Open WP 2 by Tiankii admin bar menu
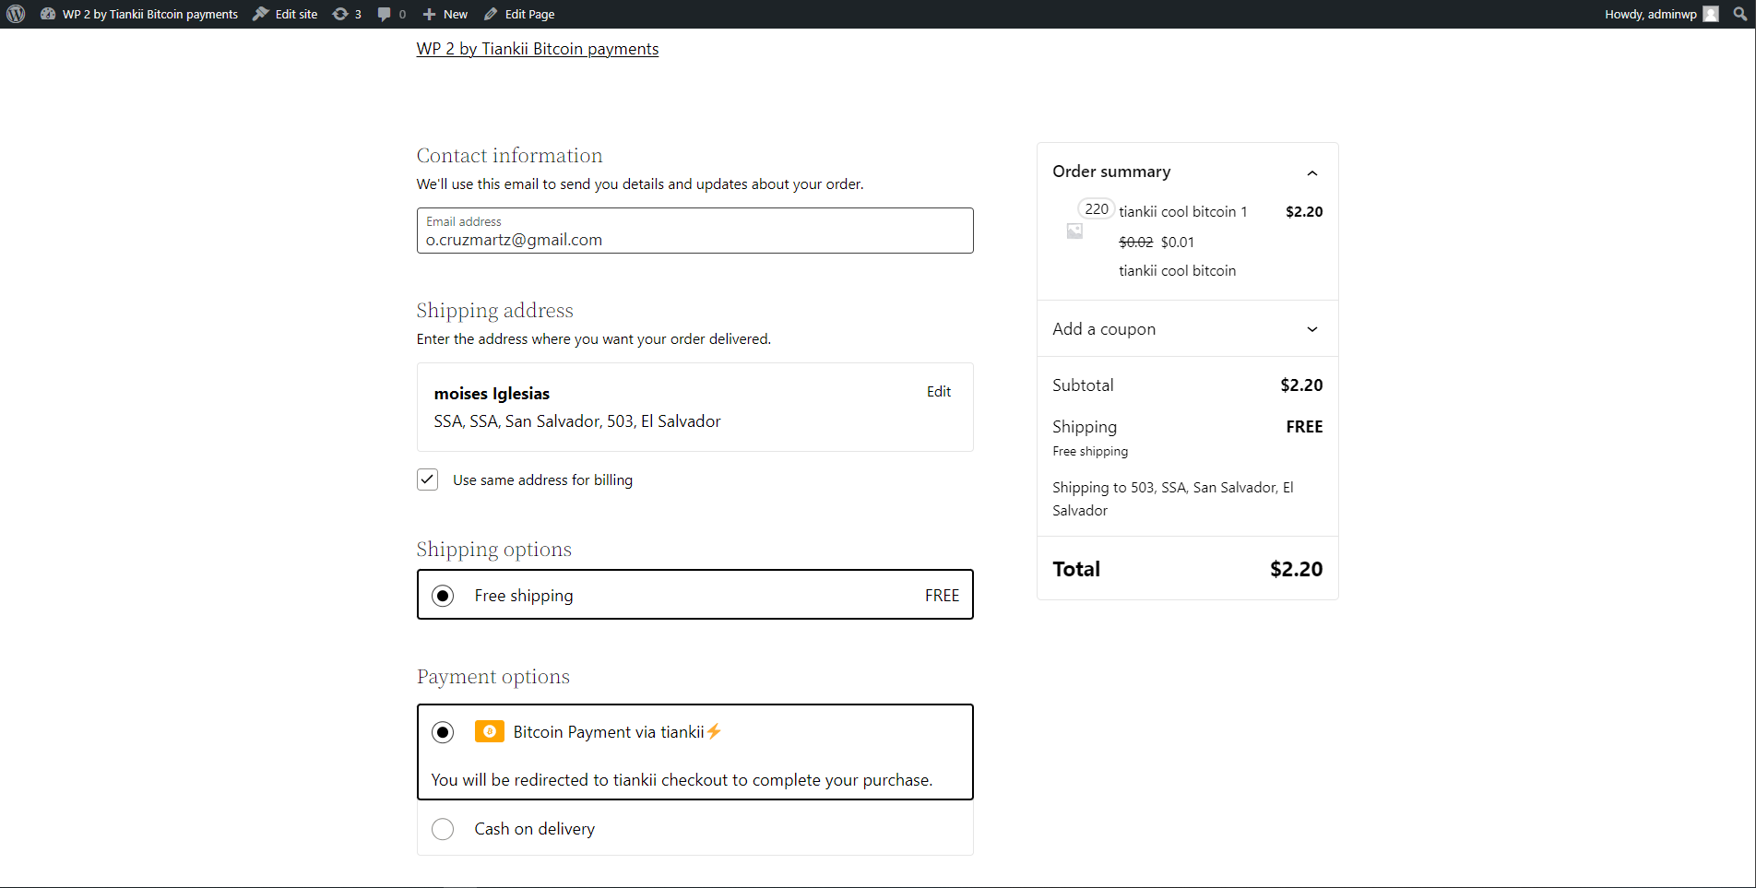This screenshot has width=1756, height=888. point(140,14)
